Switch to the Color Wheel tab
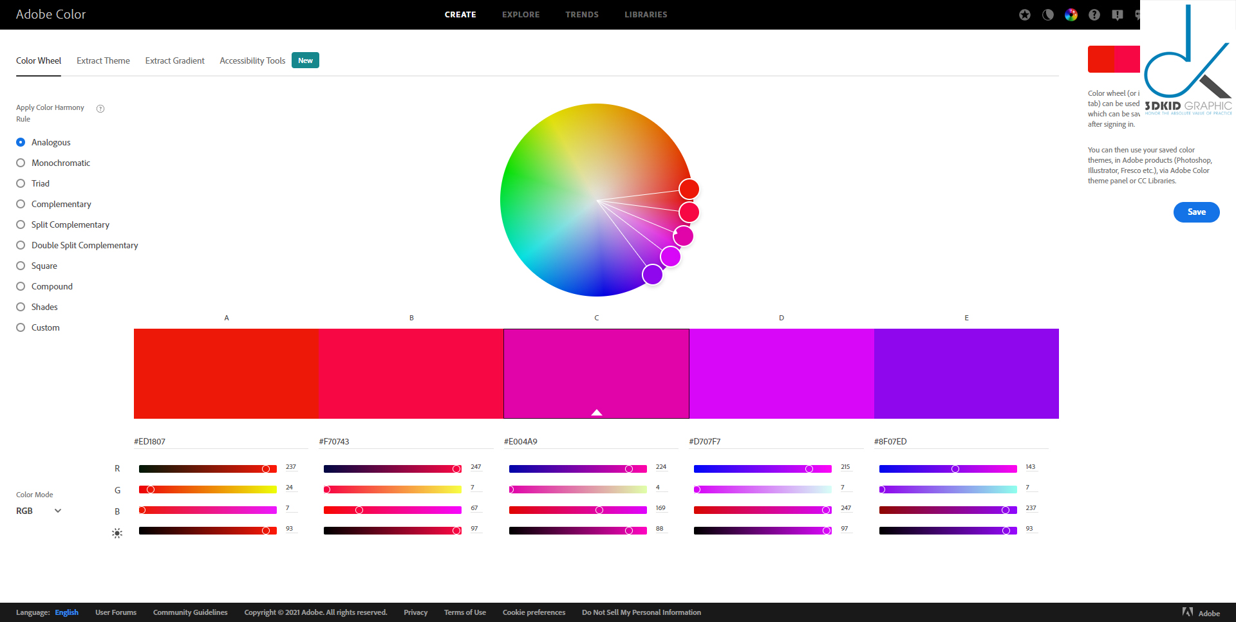 click(39, 60)
